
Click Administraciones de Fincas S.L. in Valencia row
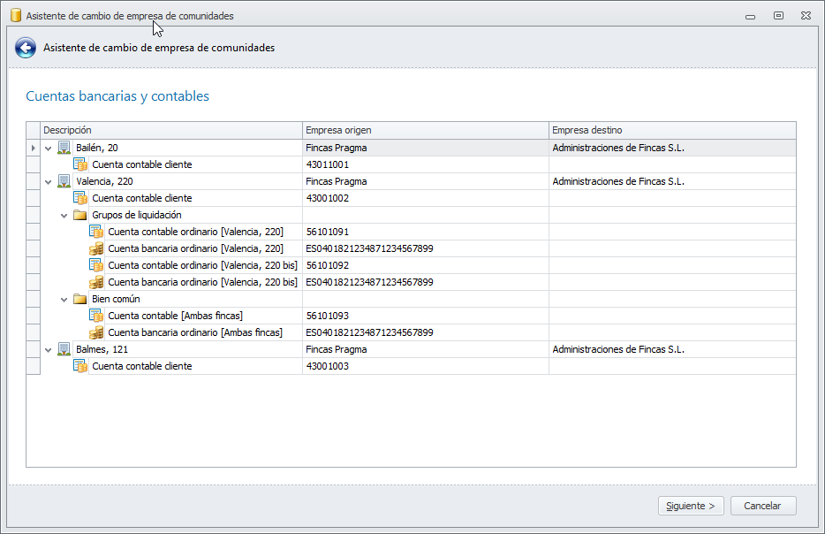(x=618, y=182)
